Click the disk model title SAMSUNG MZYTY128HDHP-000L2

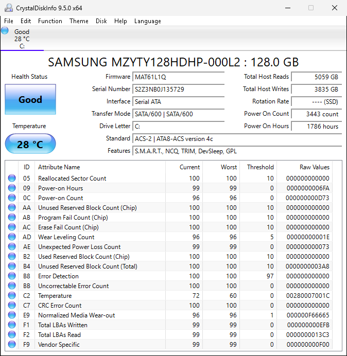pos(144,62)
